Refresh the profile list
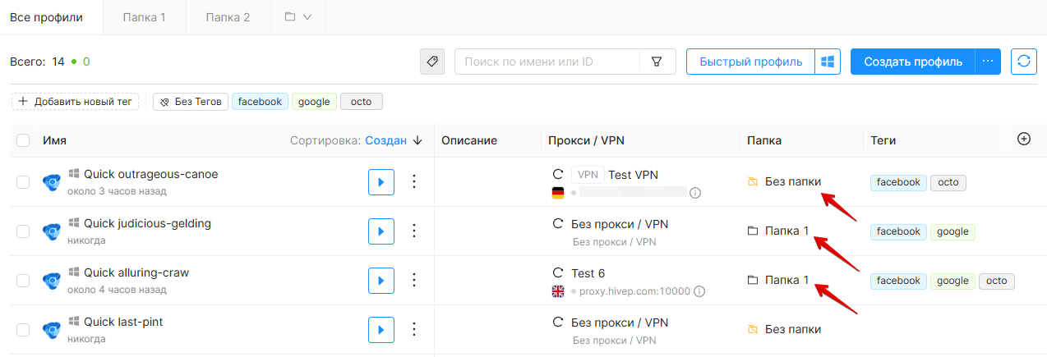Viewport: 1047px width, 357px height. tap(1024, 62)
